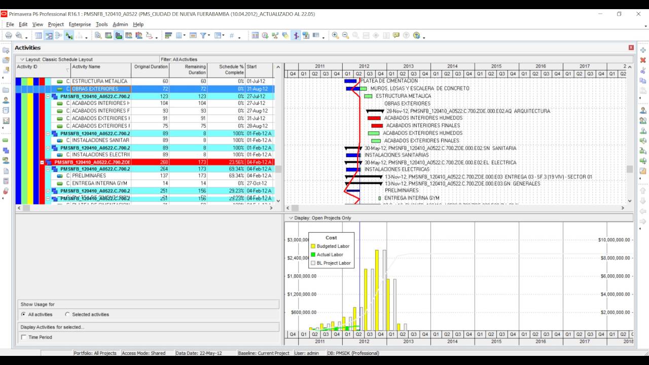This screenshot has width=649, height=365.
Task: Open the Activities green bar sidebar icon
Action: coord(6,140)
